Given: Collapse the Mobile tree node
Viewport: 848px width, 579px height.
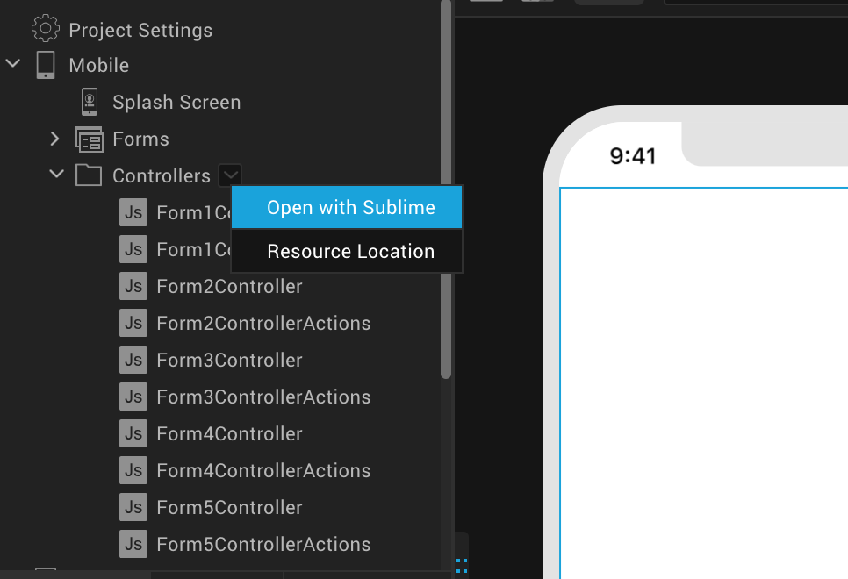Looking at the screenshot, I should [12, 63].
